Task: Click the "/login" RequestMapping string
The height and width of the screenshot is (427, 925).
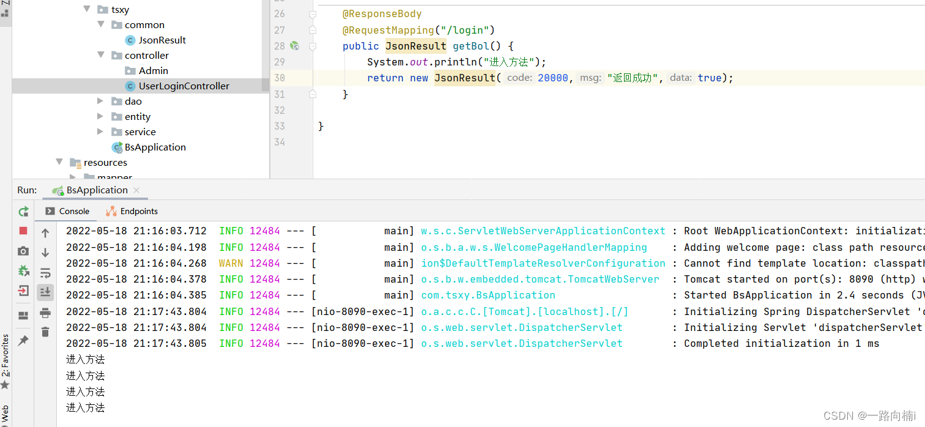Action: click(x=464, y=30)
